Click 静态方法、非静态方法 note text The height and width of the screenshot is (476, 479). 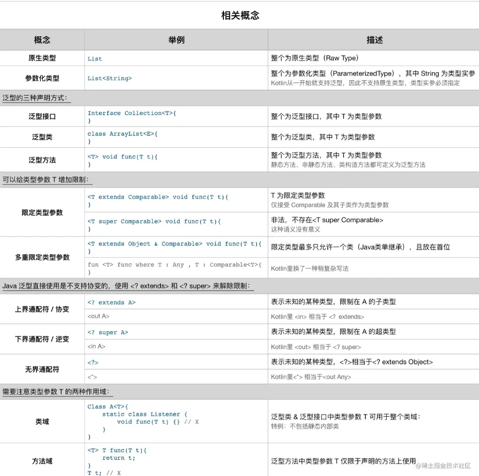(x=348, y=165)
